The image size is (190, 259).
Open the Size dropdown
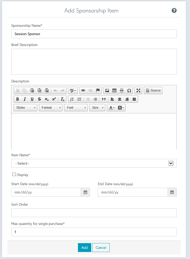tap(97, 108)
